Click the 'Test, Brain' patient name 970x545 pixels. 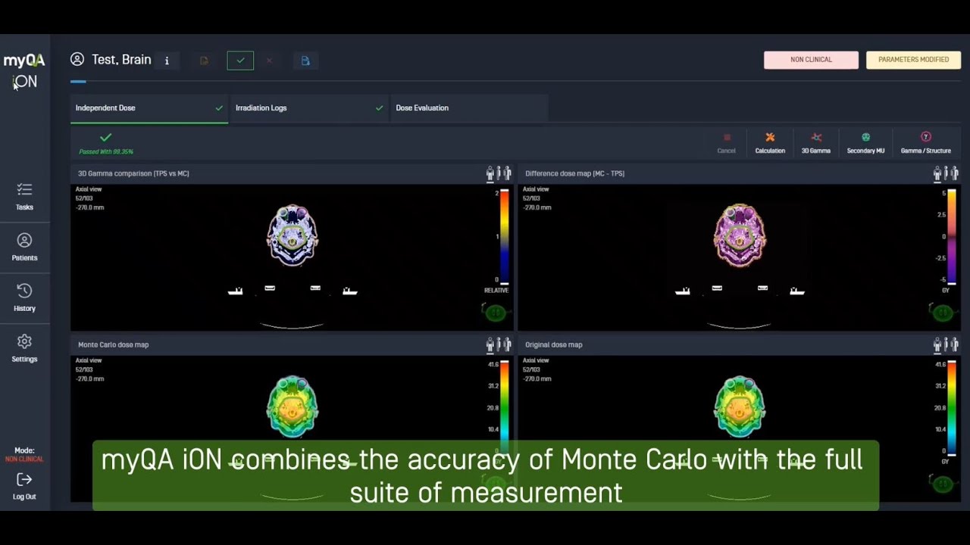121,60
